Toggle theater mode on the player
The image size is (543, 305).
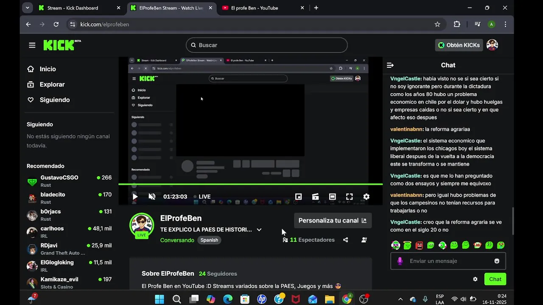[x=332, y=197]
